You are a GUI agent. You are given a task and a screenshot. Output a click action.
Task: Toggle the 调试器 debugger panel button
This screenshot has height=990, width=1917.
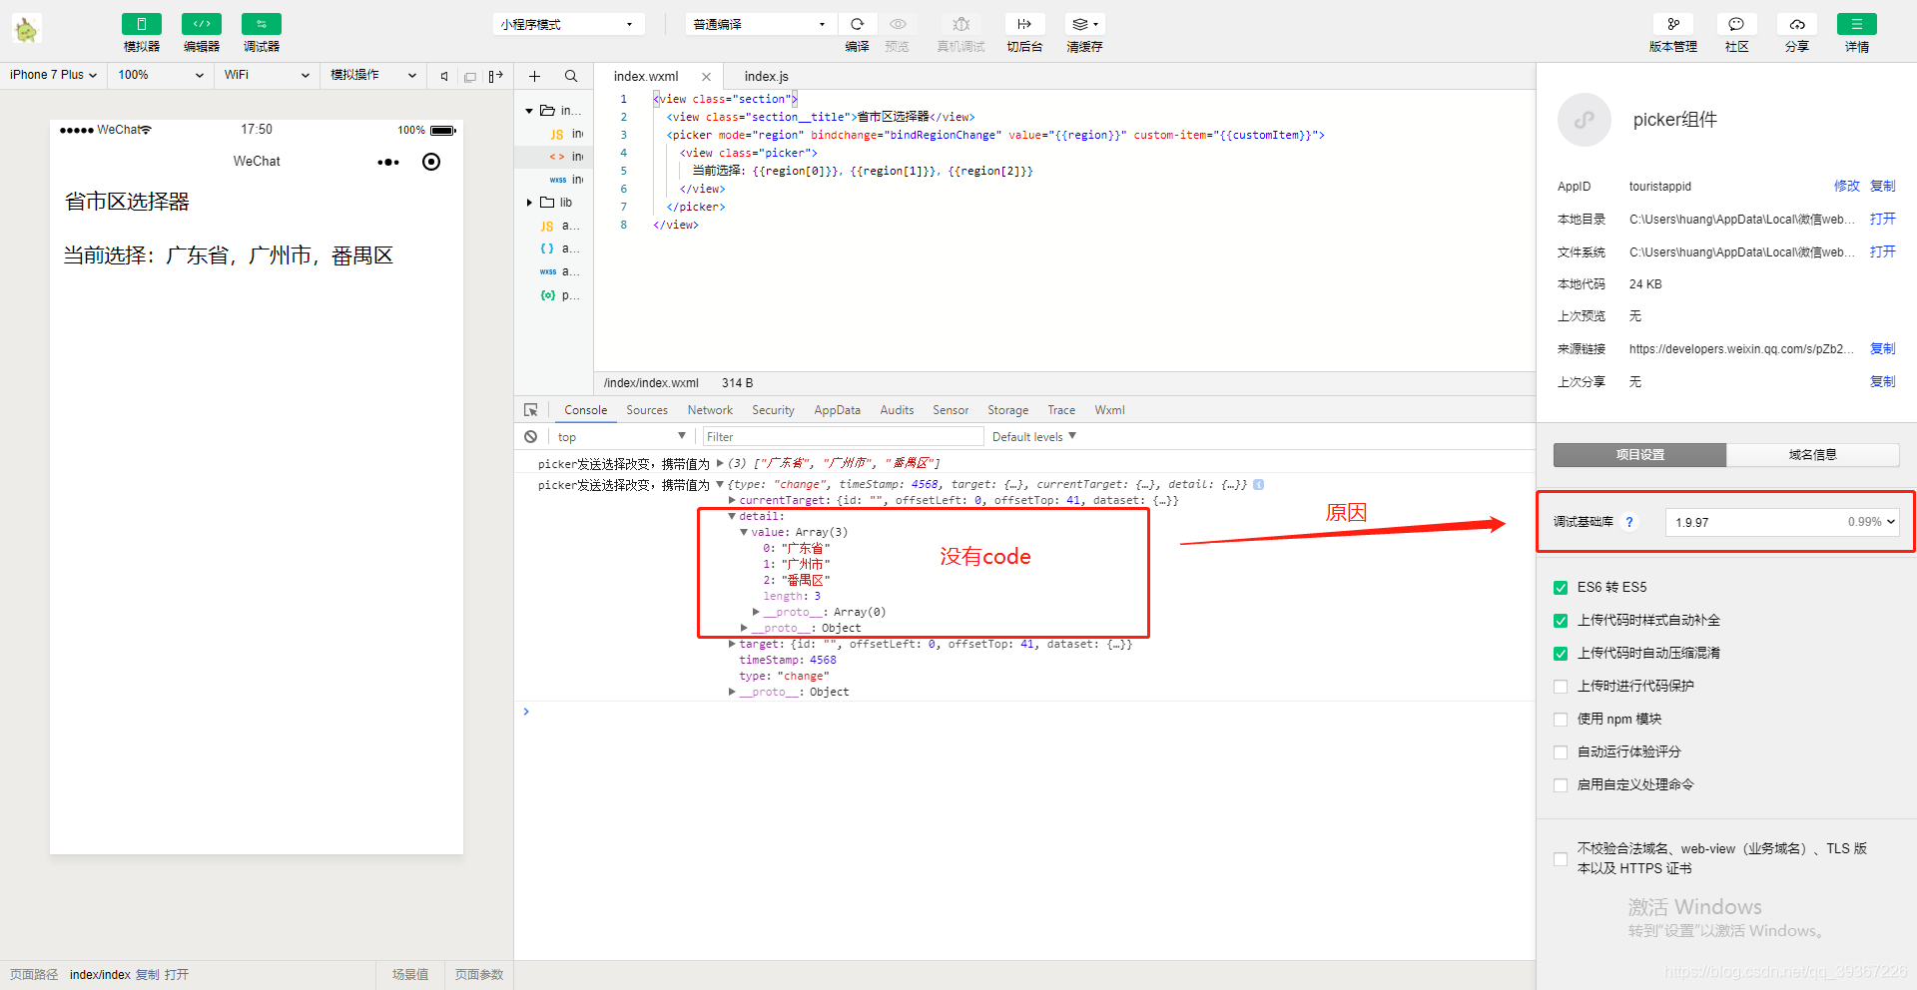[x=261, y=24]
